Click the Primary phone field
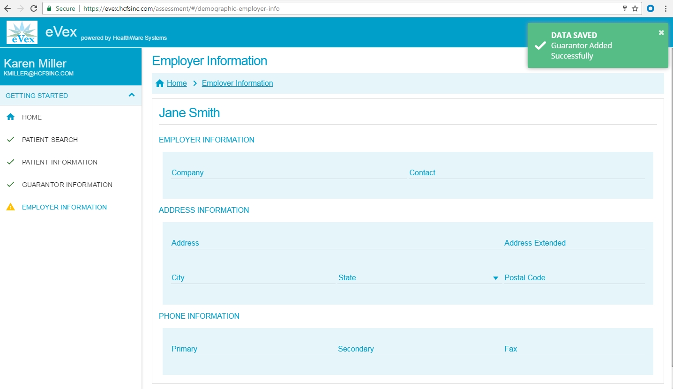 253,349
